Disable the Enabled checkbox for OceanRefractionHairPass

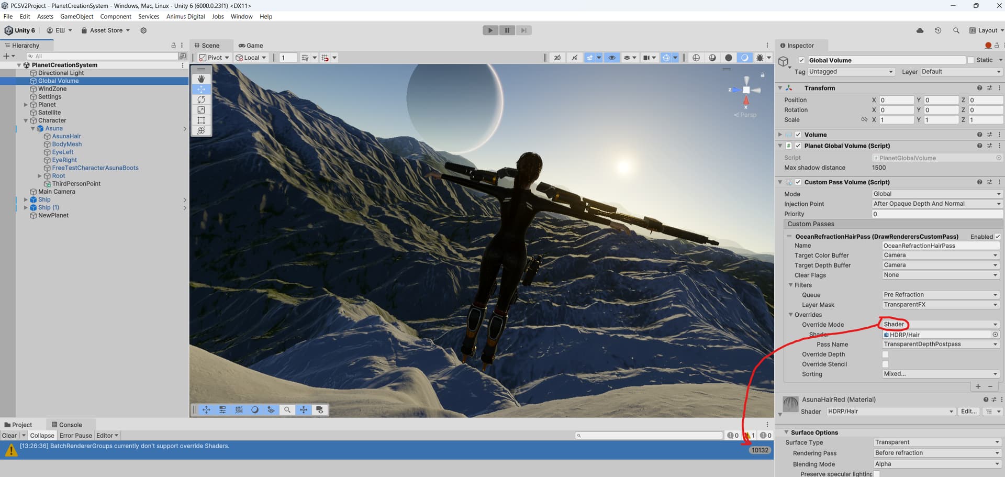point(997,236)
